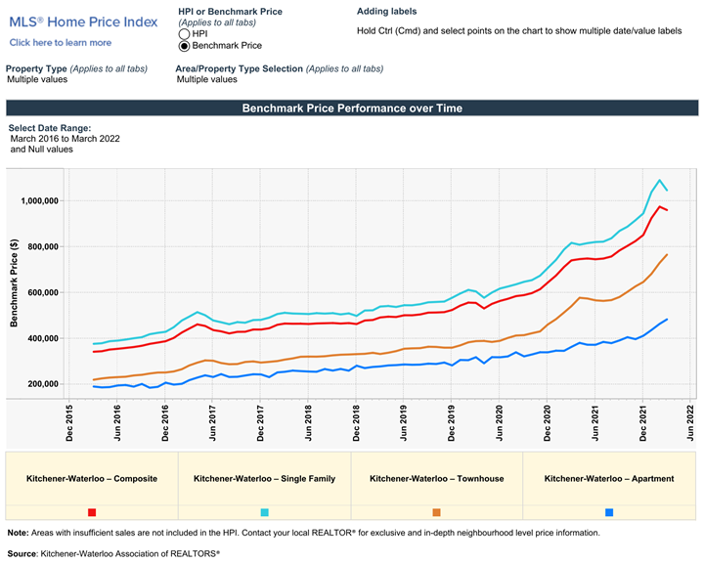Open the Property Type 'Multiple values' dropdown

click(x=37, y=79)
